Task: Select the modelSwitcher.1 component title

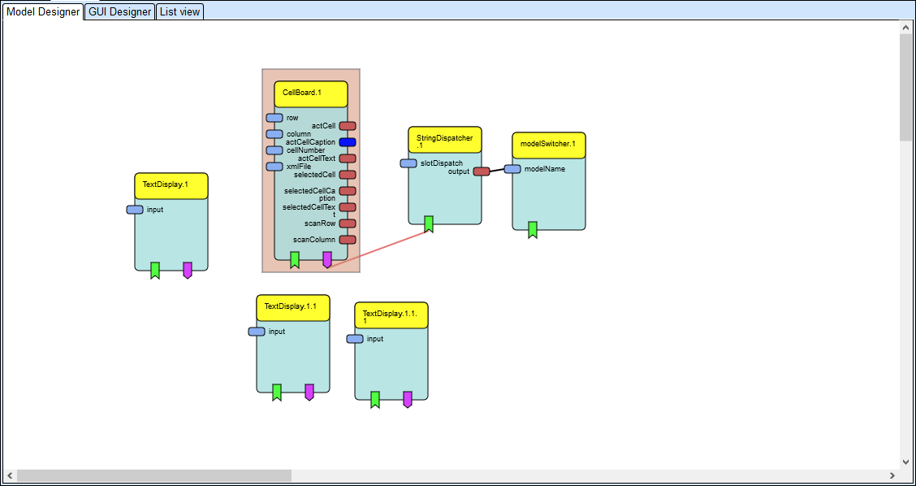Action: coord(548,145)
